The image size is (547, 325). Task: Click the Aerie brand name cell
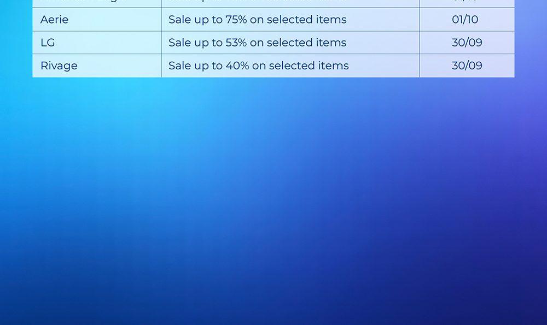click(55, 20)
